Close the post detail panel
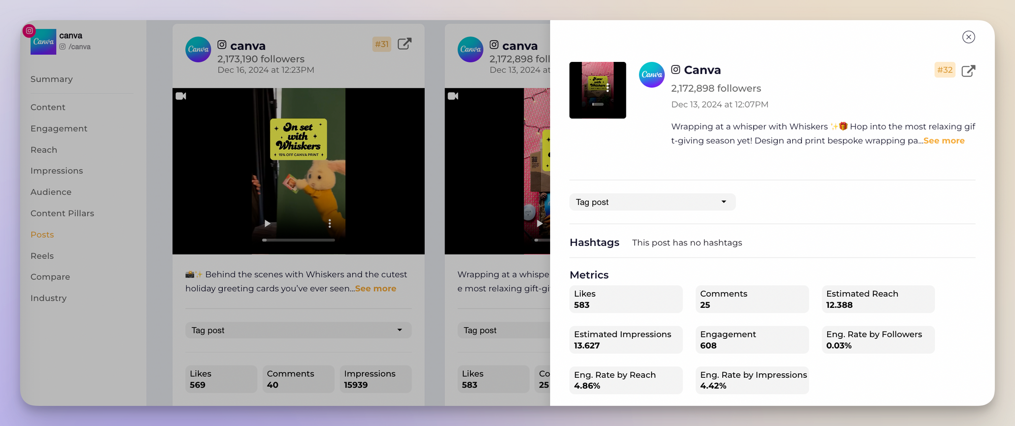This screenshot has height=426, width=1015. [x=968, y=37]
